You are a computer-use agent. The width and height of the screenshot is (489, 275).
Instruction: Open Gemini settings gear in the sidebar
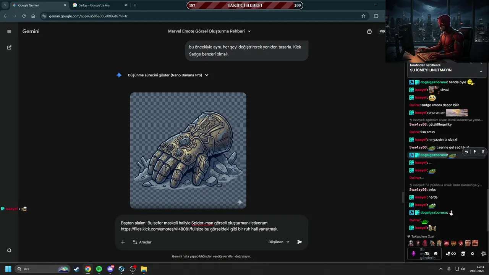(9, 250)
